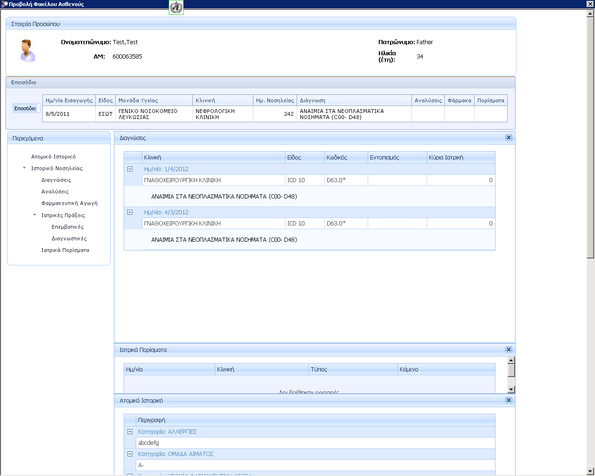Viewport: 595px width, 476px height.
Task: Click Κλινική header in diagnoses grid
Action: point(213,158)
